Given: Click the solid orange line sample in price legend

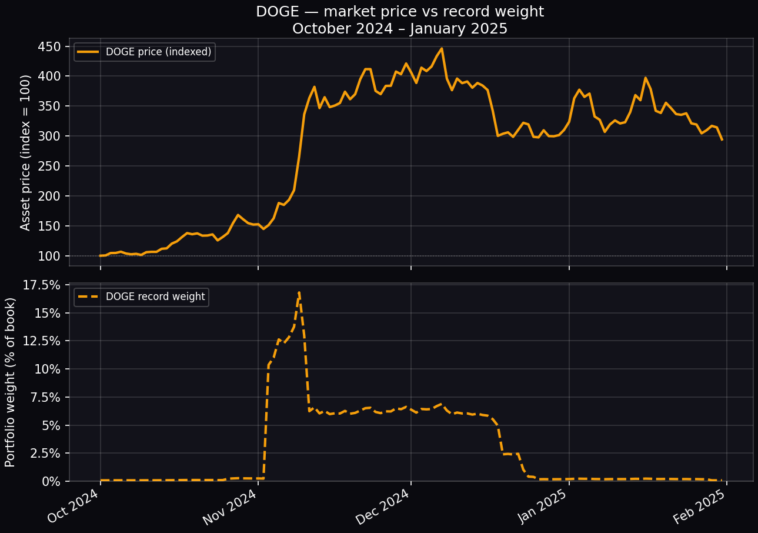Looking at the screenshot, I should click(x=88, y=52).
